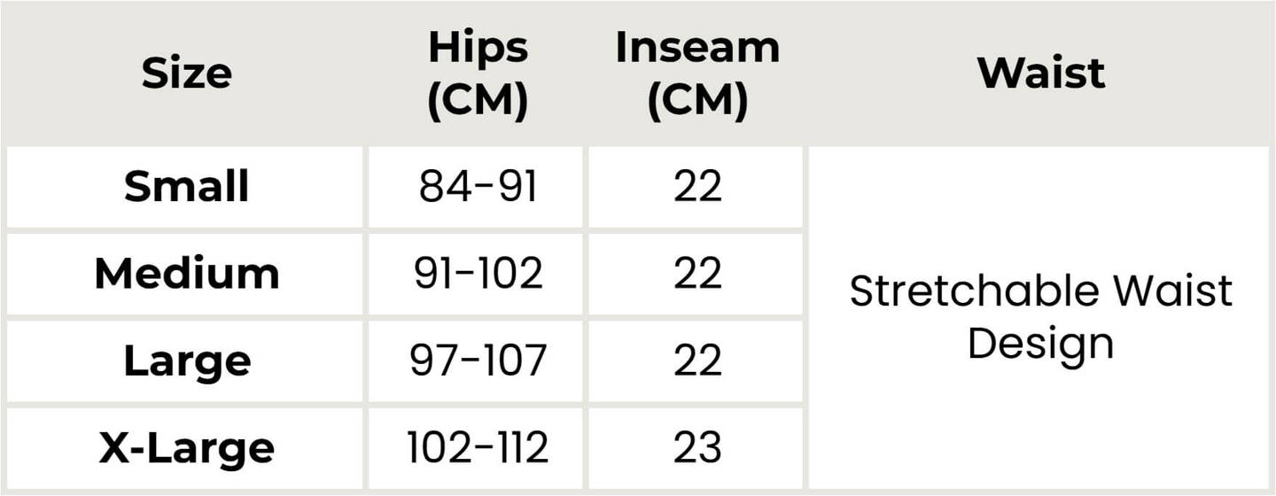This screenshot has width=1276, height=496.
Task: Click the Small size row label
Action: (x=186, y=187)
